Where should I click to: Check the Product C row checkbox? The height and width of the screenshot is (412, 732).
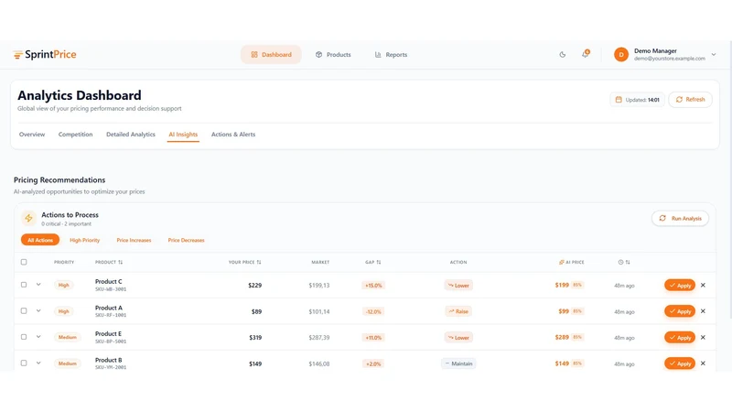click(24, 285)
